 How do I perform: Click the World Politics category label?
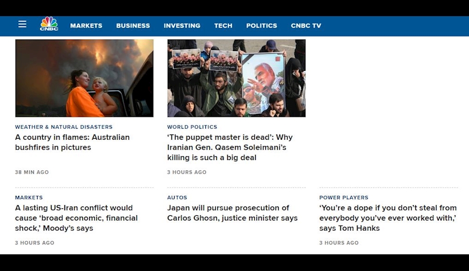pos(192,127)
